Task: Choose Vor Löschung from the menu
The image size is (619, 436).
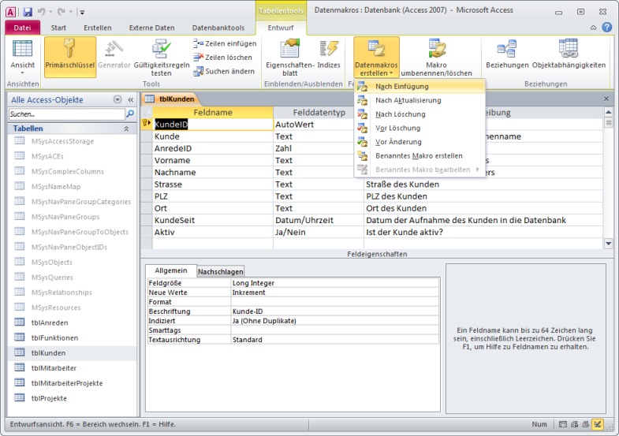Action: [397, 128]
